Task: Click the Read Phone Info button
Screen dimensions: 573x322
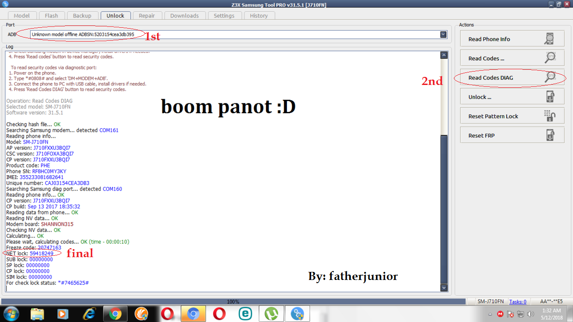Action: (512, 39)
